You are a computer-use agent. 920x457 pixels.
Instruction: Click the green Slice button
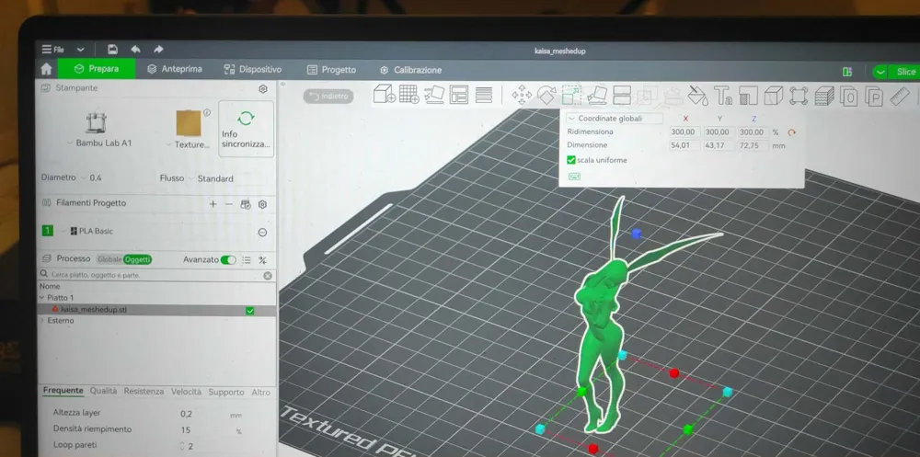(897, 72)
